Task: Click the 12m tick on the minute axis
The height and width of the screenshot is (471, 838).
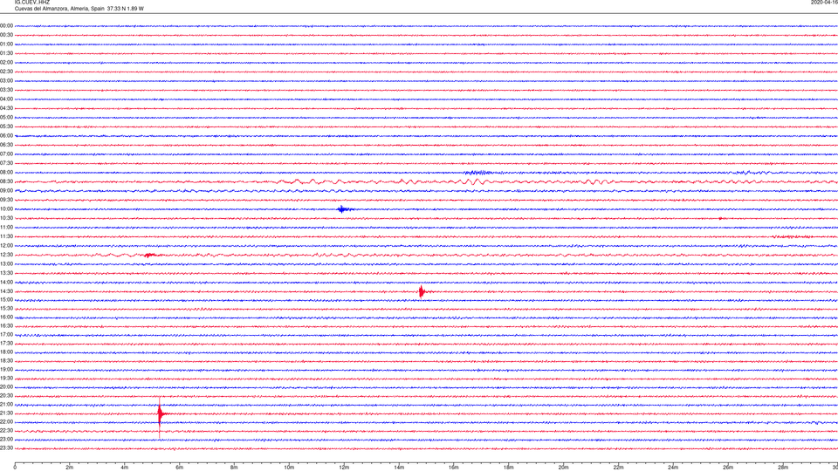Action: coord(344,468)
